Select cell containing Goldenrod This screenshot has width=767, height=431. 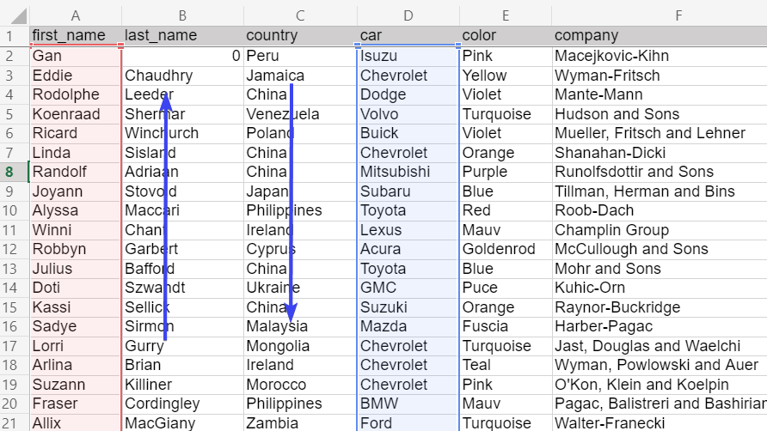pyautogui.click(x=506, y=249)
